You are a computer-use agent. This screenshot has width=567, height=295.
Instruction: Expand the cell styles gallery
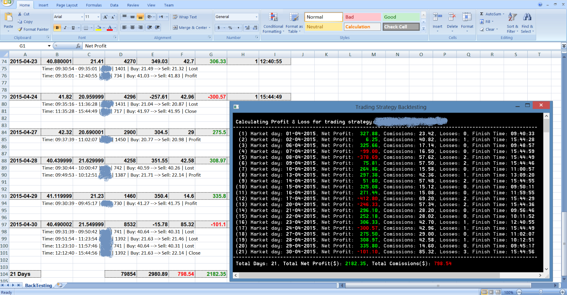click(x=423, y=29)
